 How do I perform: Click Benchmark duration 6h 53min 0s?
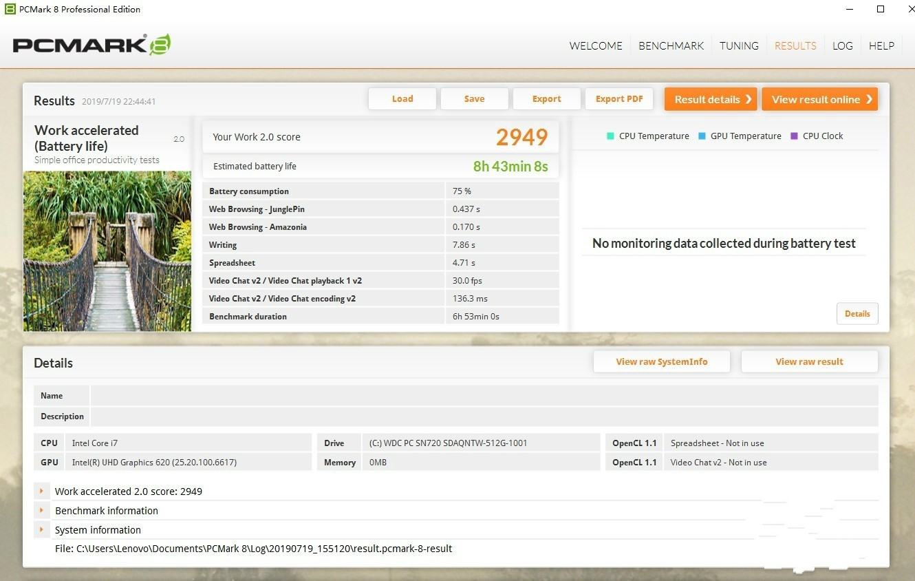(476, 317)
